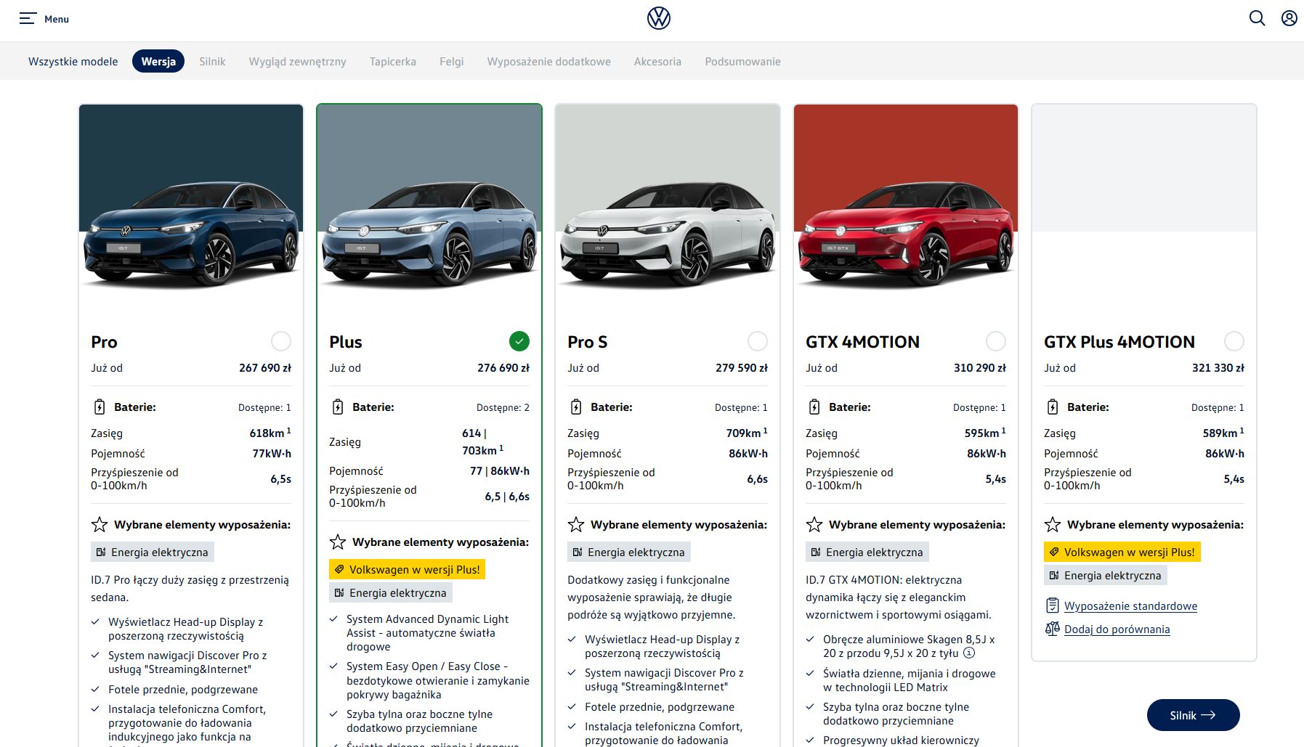Click battery icon in GTX 4MOTION card

coord(814,407)
